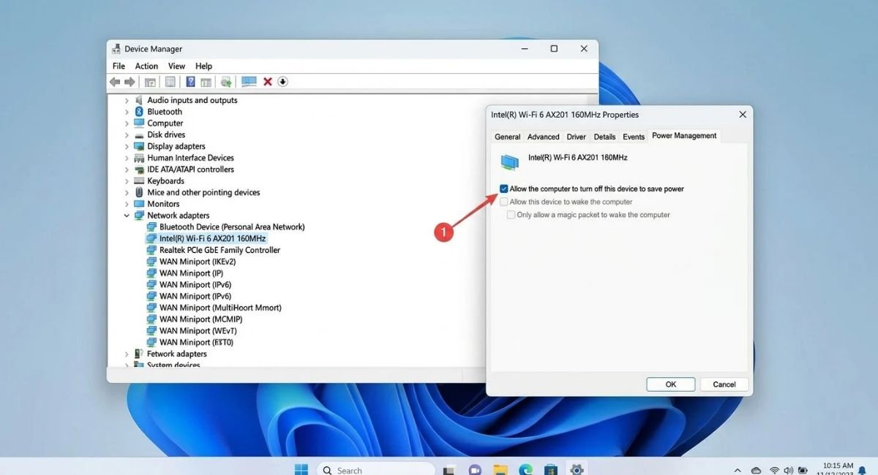Switch to the Details tab
Viewport: 878px width, 475px height.
(604, 137)
